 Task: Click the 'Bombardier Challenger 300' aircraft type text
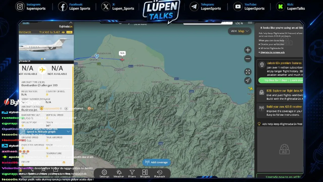(x=39, y=85)
